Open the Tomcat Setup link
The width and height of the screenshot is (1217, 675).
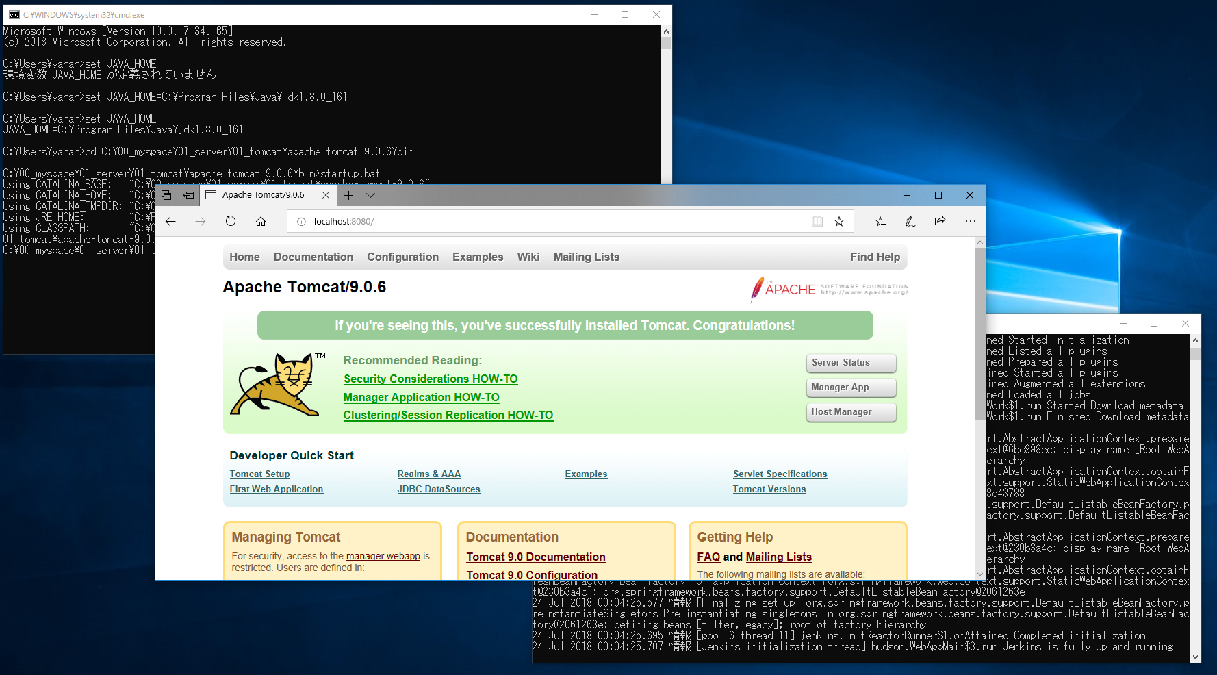(259, 474)
